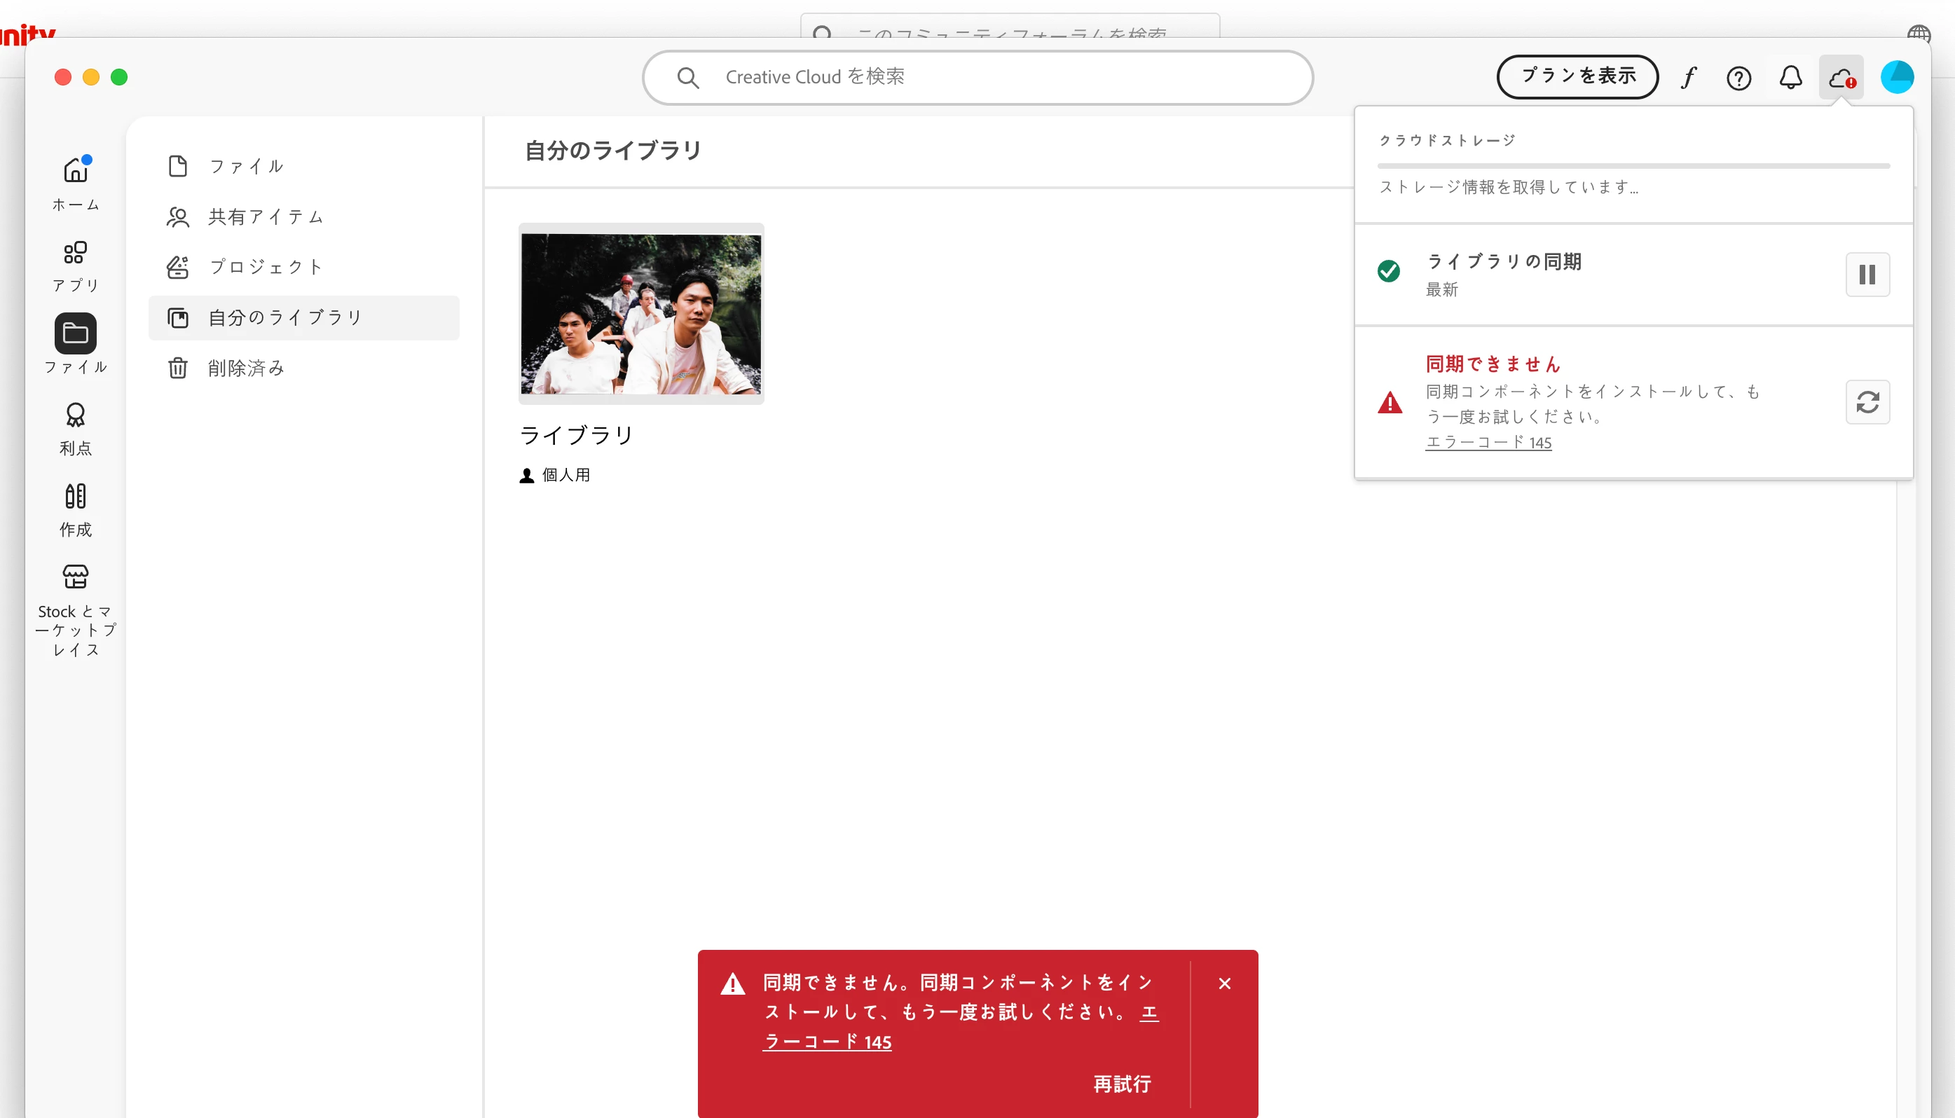This screenshot has width=1955, height=1118.
Task: Open the Apps (アプリ) section
Action: (75, 254)
